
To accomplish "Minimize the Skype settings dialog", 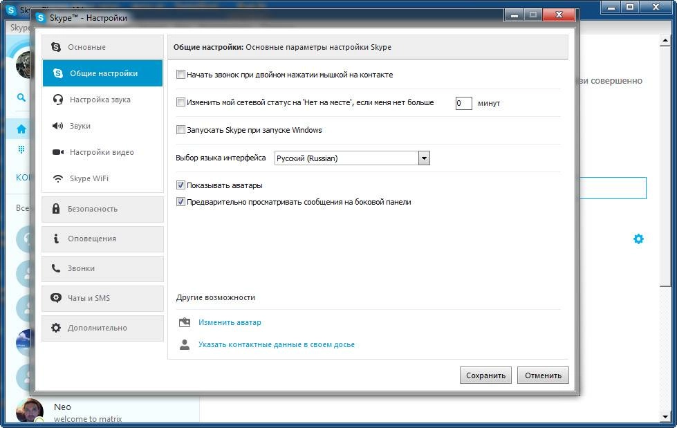I will click(x=514, y=15).
